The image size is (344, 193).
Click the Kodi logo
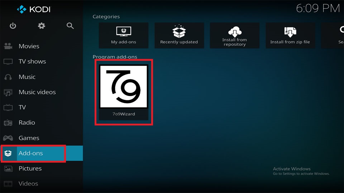tap(34, 9)
